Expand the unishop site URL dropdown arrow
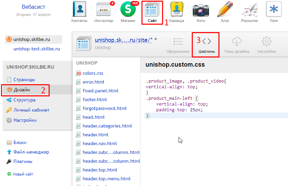Image resolution: width=288 pixels, height=186 pixels. click(x=156, y=40)
